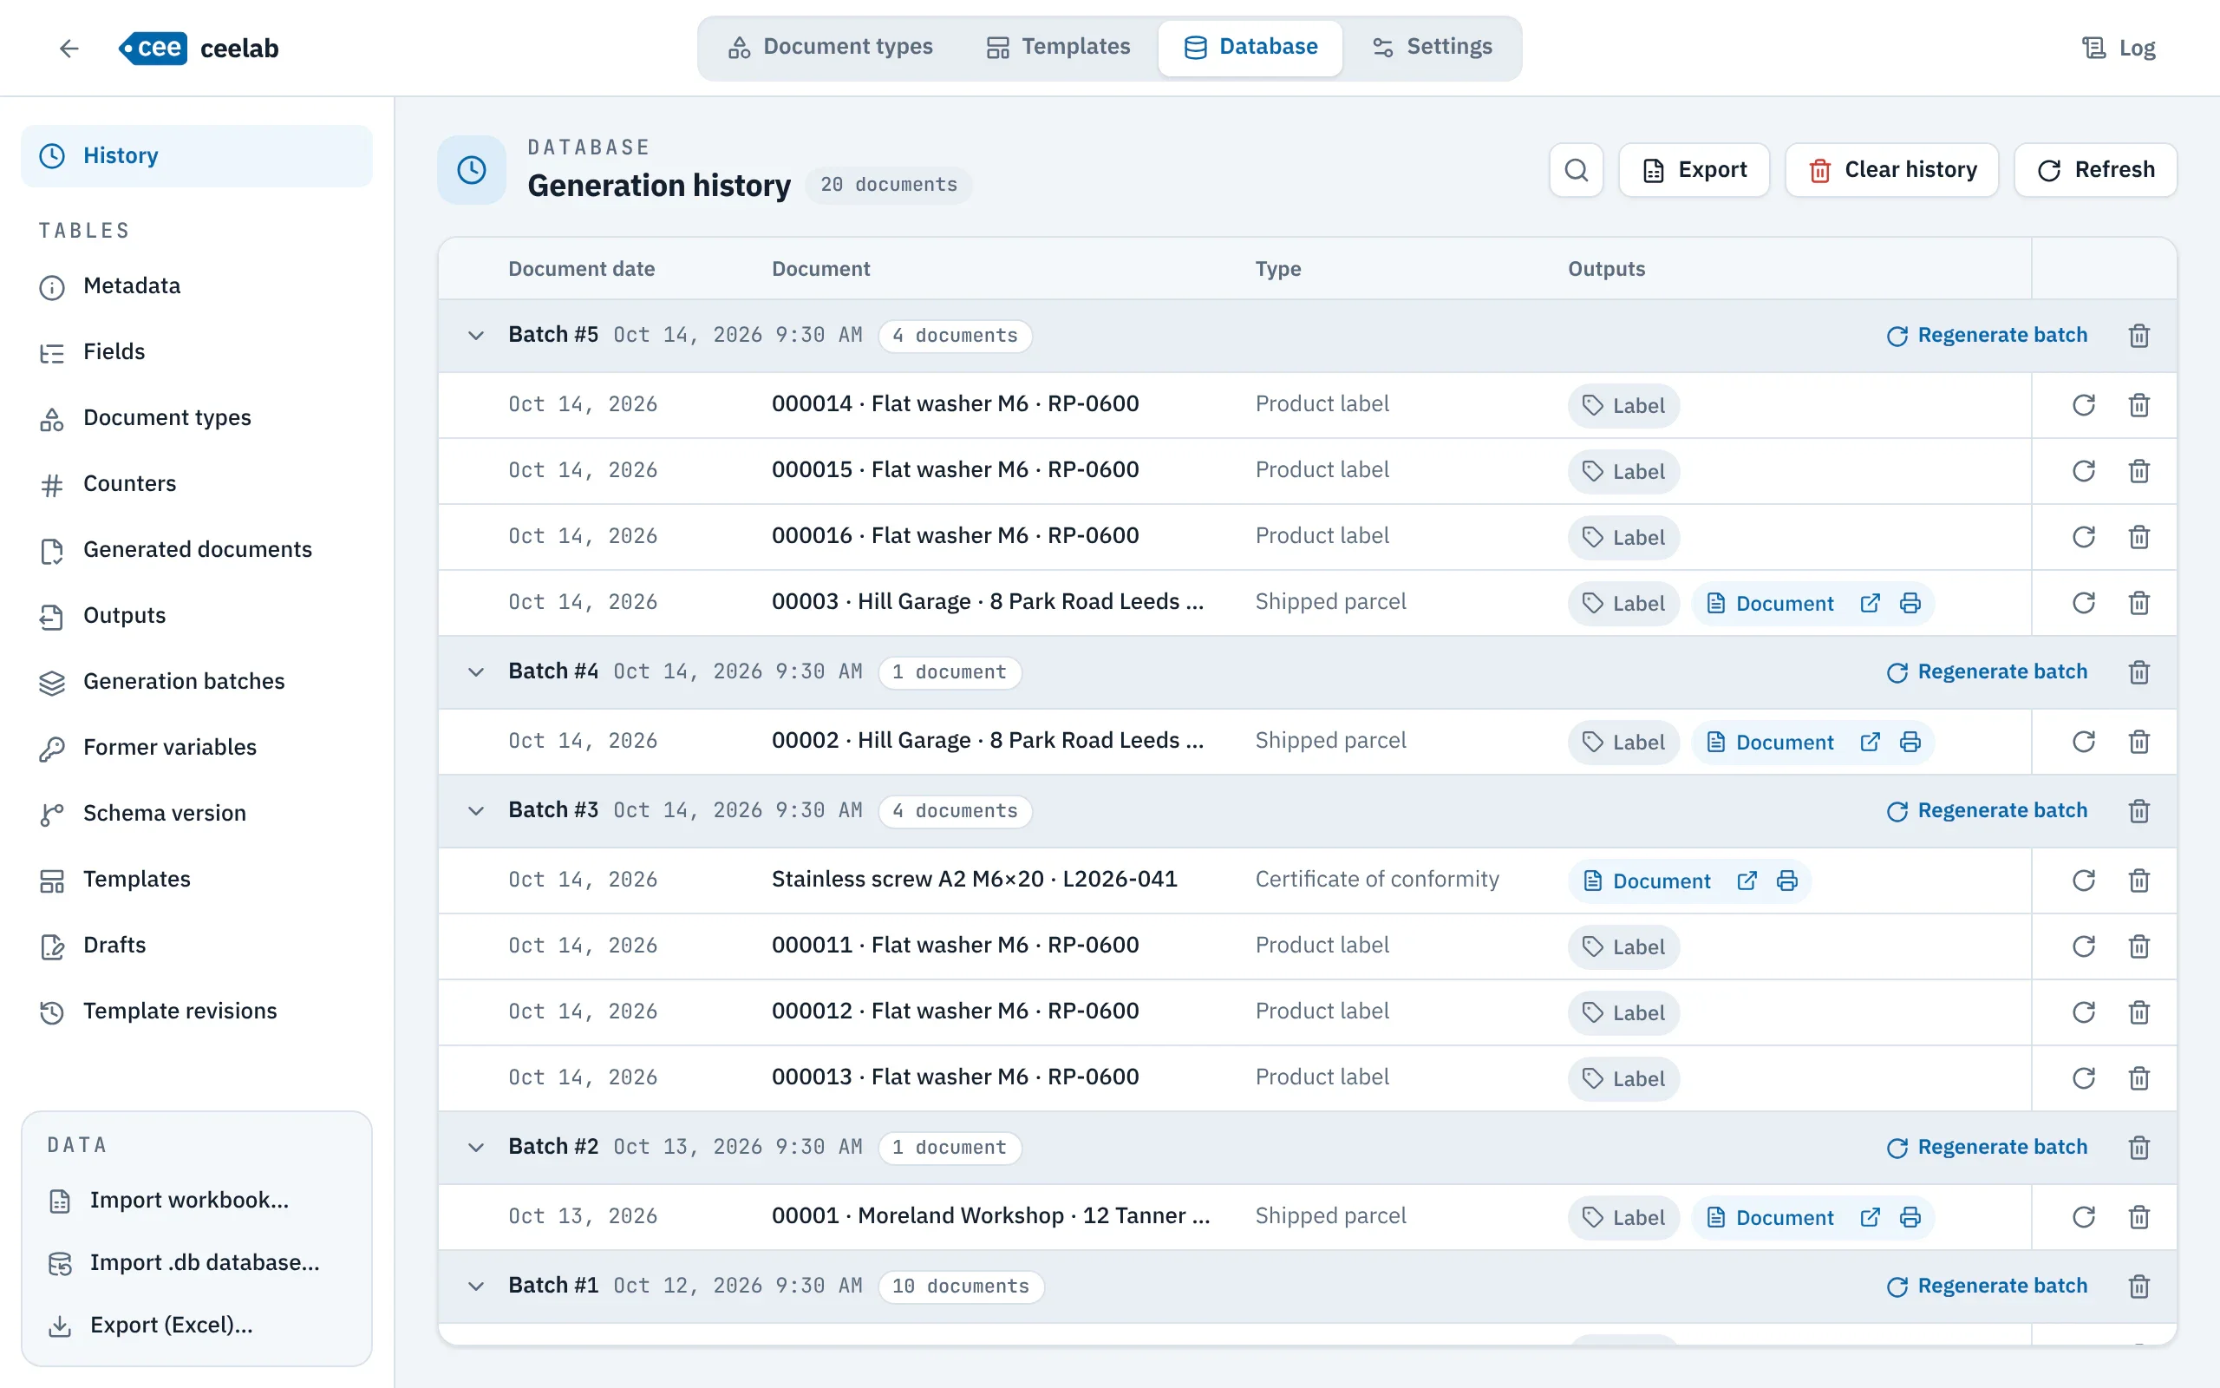Open the Label output for 000016
Image resolution: width=2220 pixels, height=1388 pixels.
coord(1623,537)
